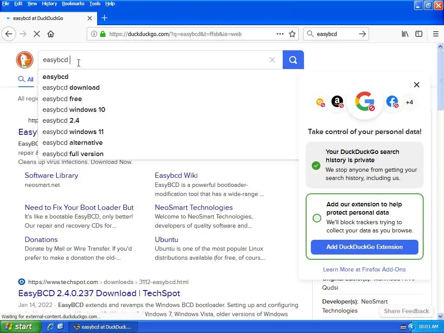
Task: Open the Firefox hamburger menu
Action: pyautogui.click(x=436, y=34)
